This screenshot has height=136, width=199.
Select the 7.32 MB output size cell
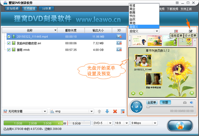click(x=98, y=43)
